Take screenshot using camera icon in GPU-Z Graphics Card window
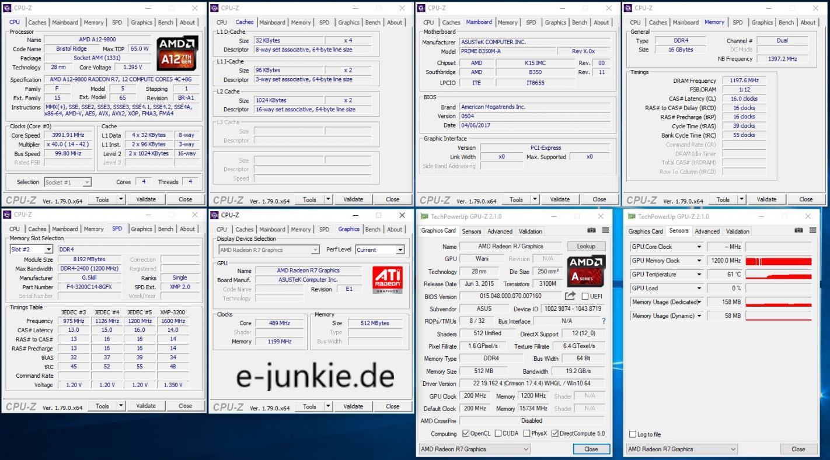830x460 pixels. pos(591,231)
